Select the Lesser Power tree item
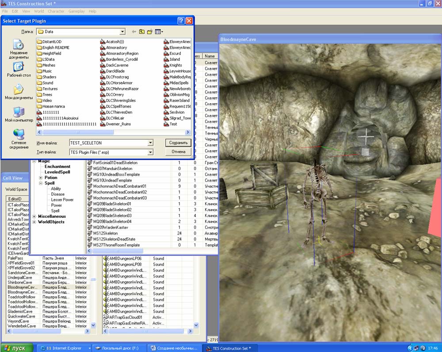 [x=62, y=200]
